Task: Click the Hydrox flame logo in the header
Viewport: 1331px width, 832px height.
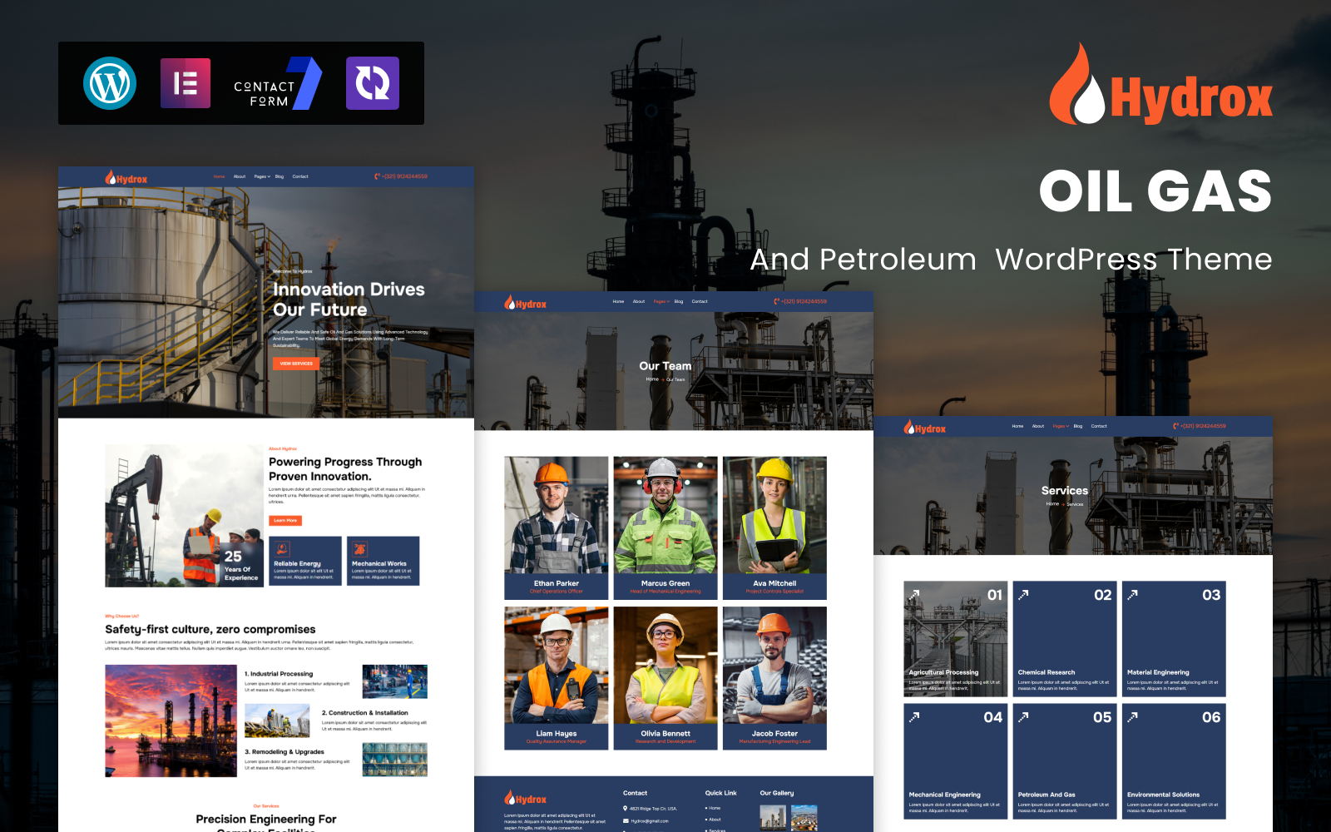Action: point(111,176)
